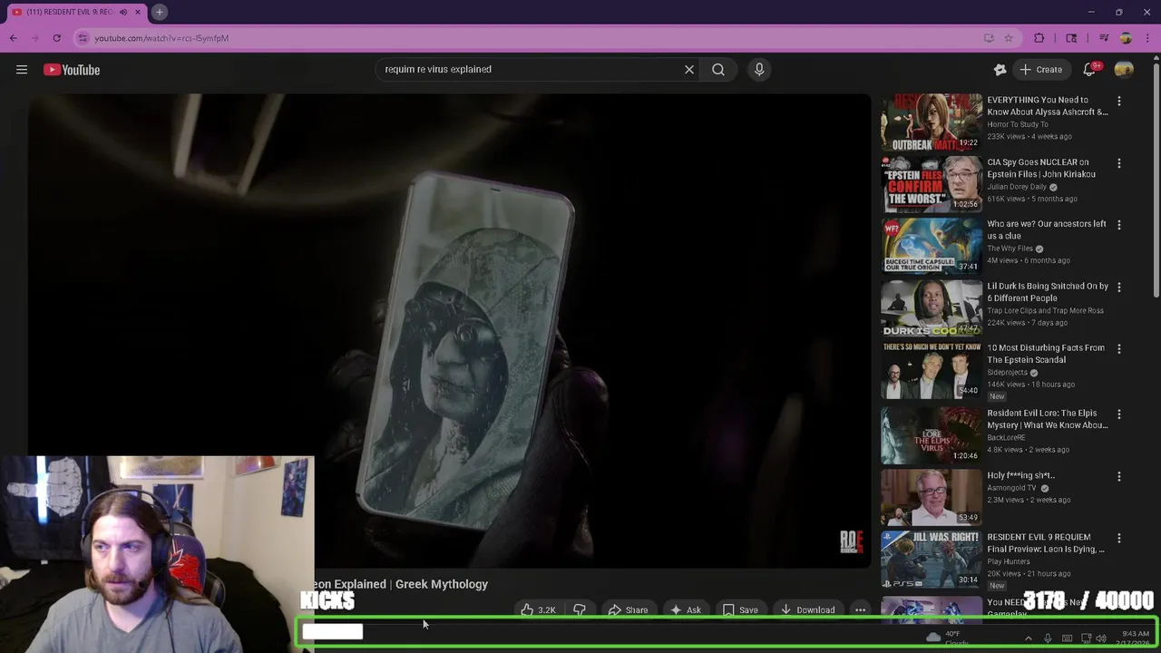
Task: Open more actions ellipsis under video
Action: (860, 610)
